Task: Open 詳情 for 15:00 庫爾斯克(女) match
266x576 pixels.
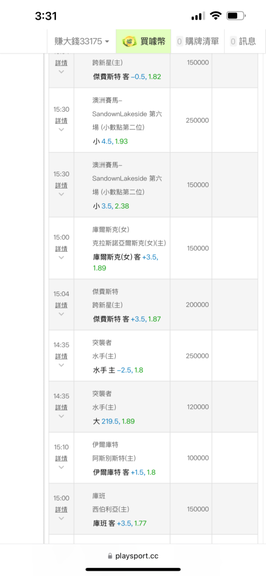Action: [62, 249]
